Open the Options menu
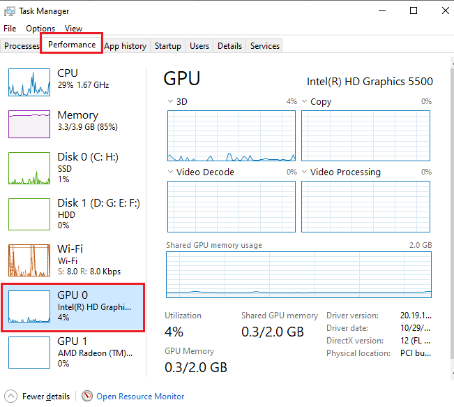The height and width of the screenshot is (407, 454). point(40,29)
